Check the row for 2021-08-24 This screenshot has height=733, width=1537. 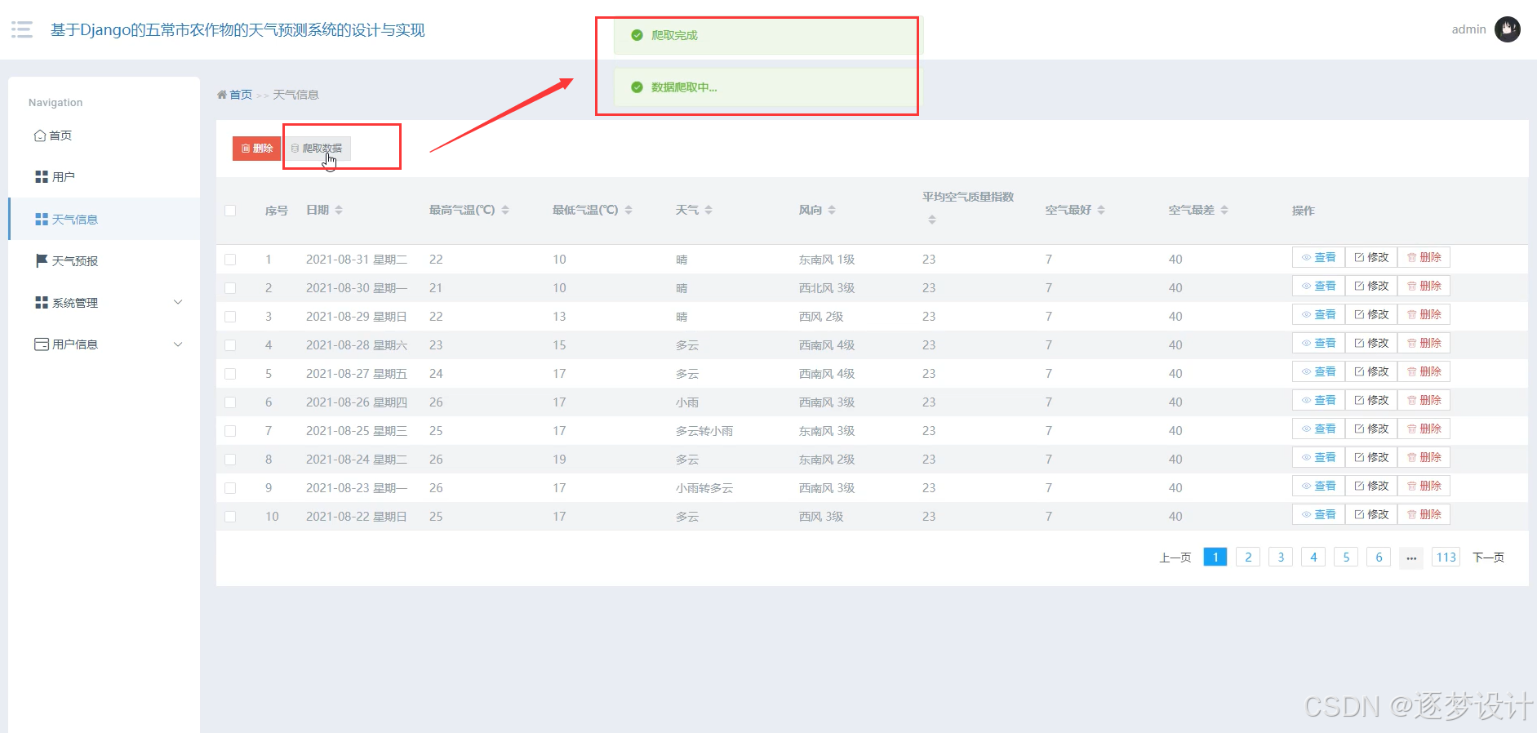click(230, 460)
